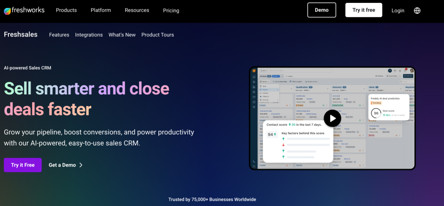View the What's New page
This screenshot has width=444, height=206.
click(122, 35)
